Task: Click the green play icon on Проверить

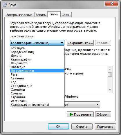Action: [71, 114]
